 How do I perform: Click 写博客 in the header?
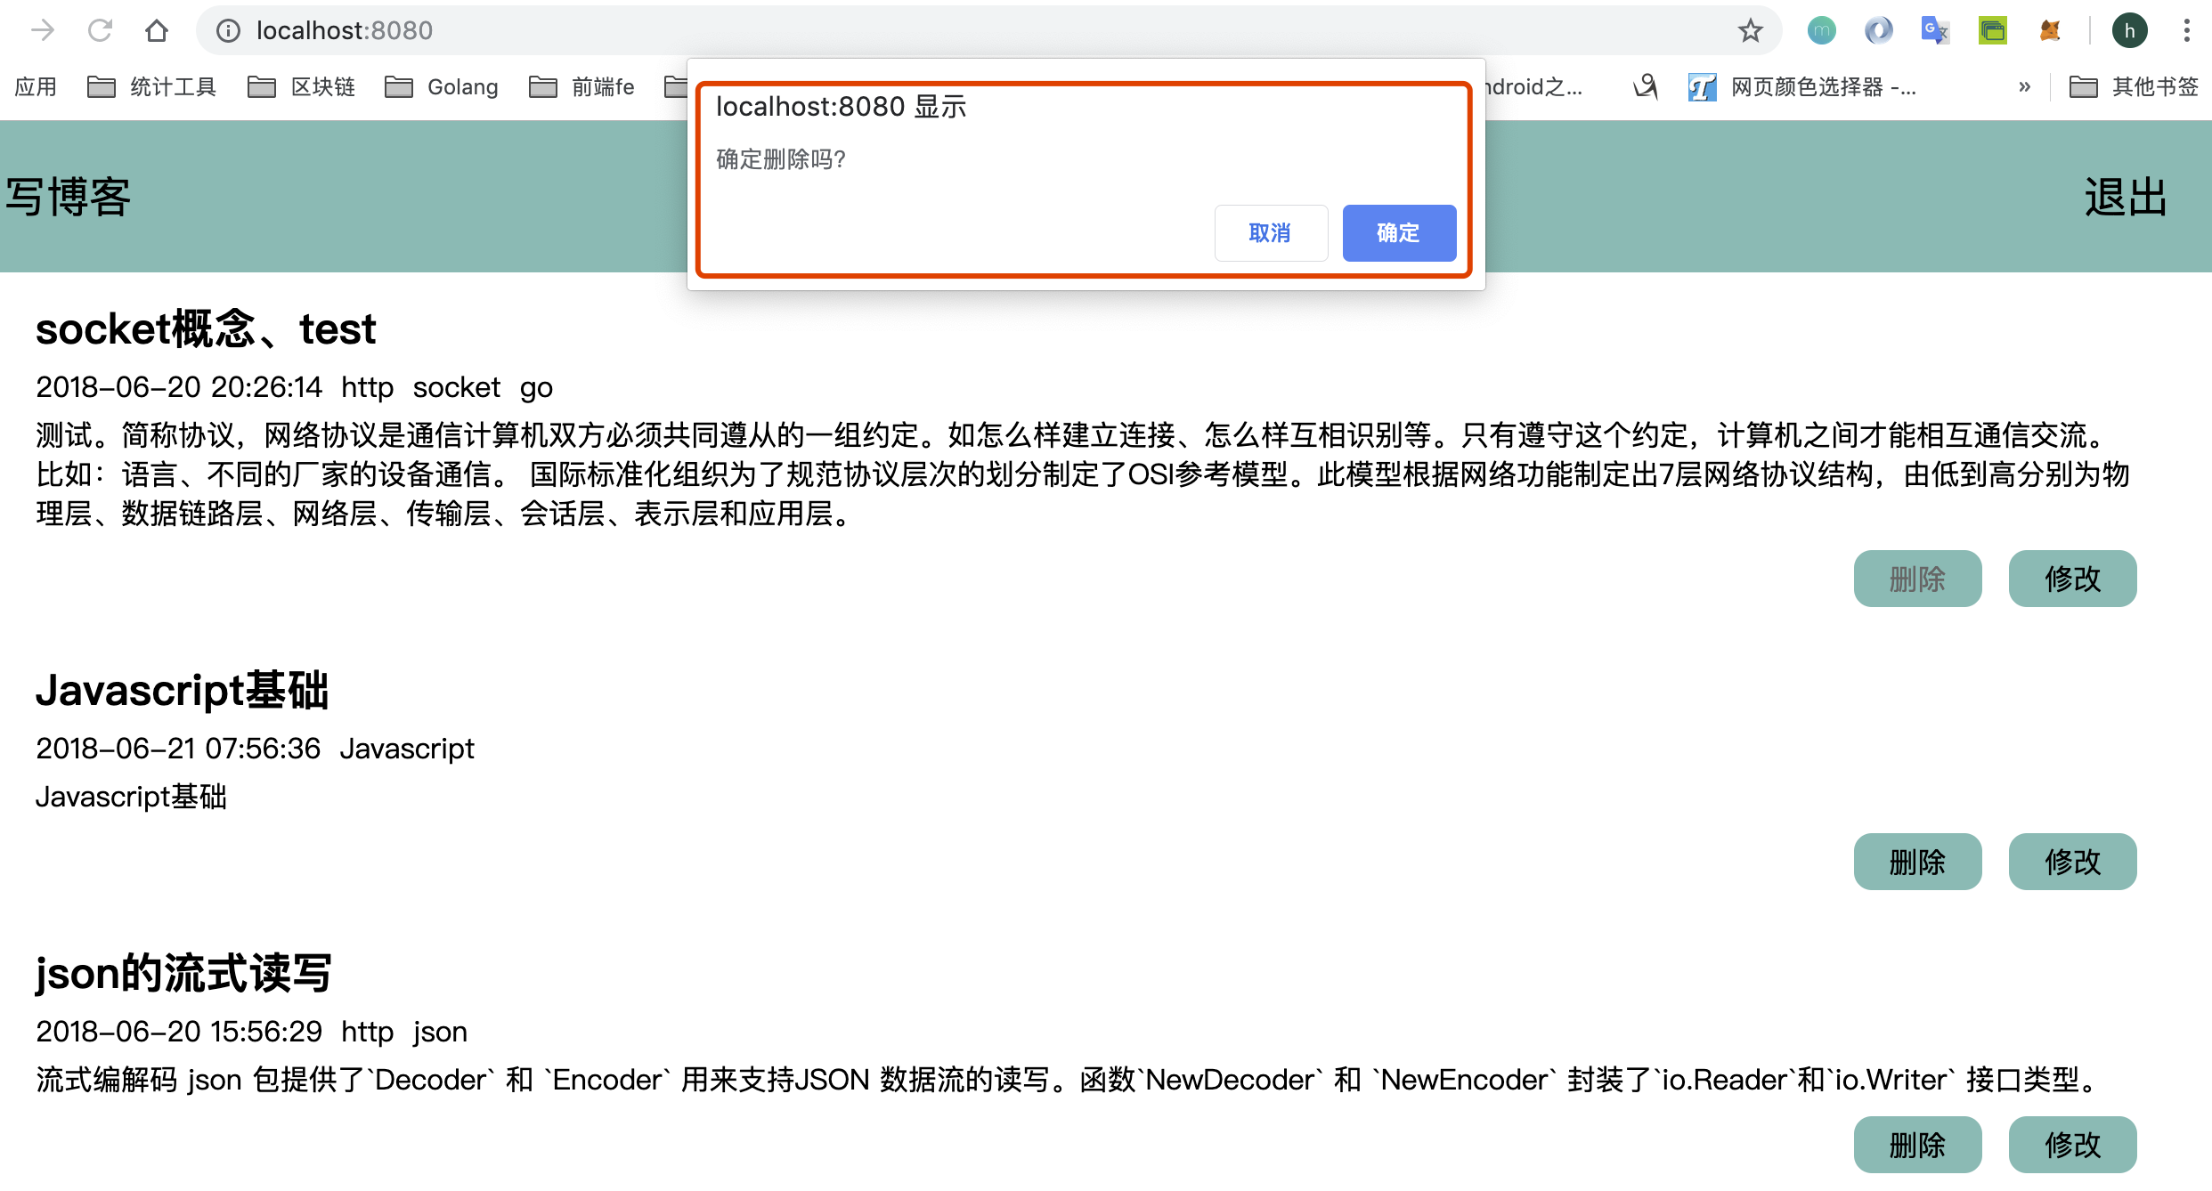(x=68, y=197)
